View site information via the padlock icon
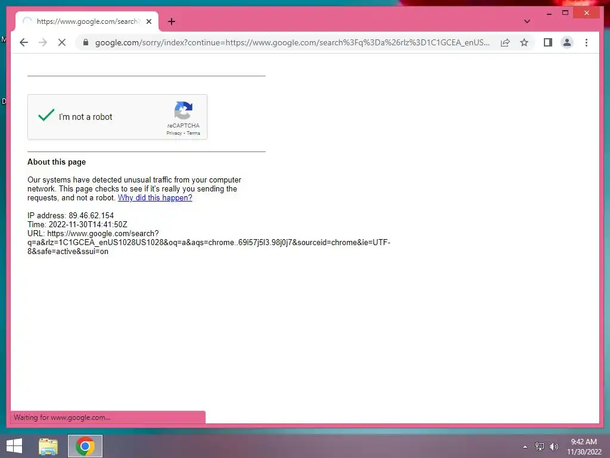Screen dimensions: 610x458 coord(86,42)
